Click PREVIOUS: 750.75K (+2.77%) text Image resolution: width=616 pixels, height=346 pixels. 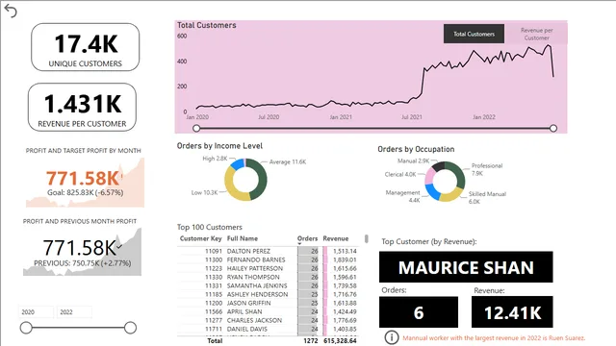point(82,263)
